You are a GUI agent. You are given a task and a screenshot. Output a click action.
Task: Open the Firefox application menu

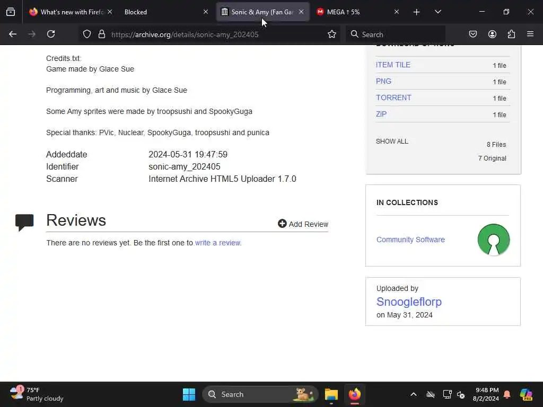[530, 34]
